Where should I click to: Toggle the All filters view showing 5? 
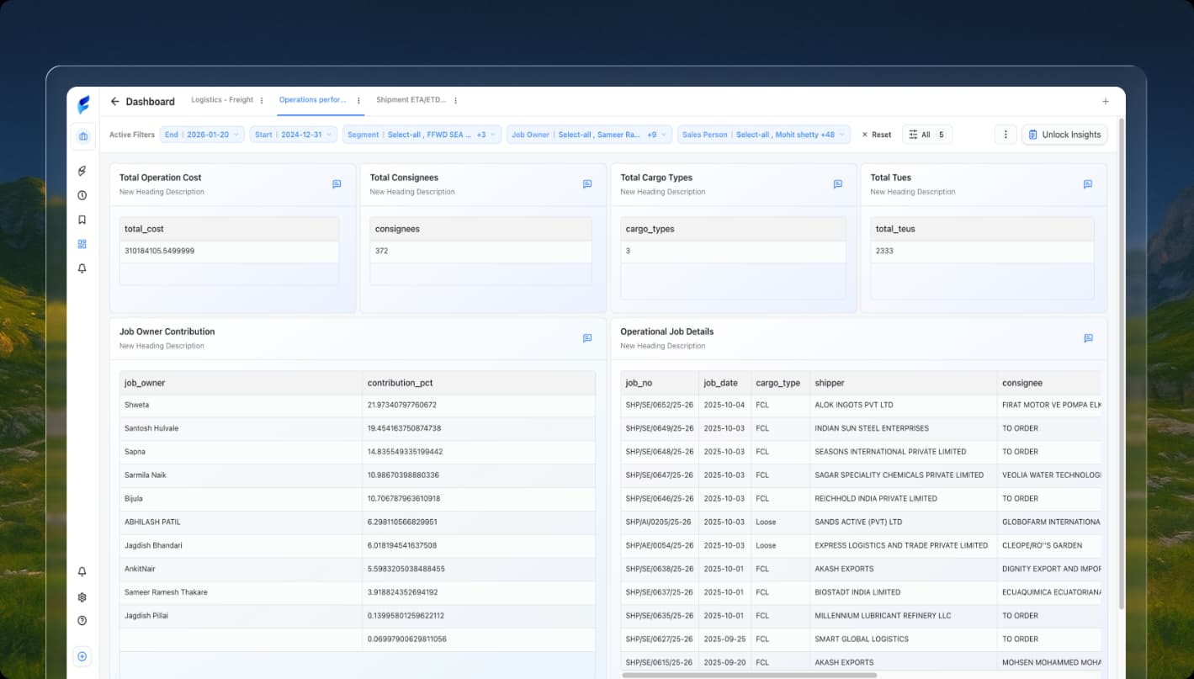pos(927,134)
